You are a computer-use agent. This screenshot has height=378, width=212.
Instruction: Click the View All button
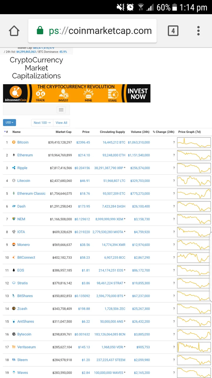coord(62,123)
